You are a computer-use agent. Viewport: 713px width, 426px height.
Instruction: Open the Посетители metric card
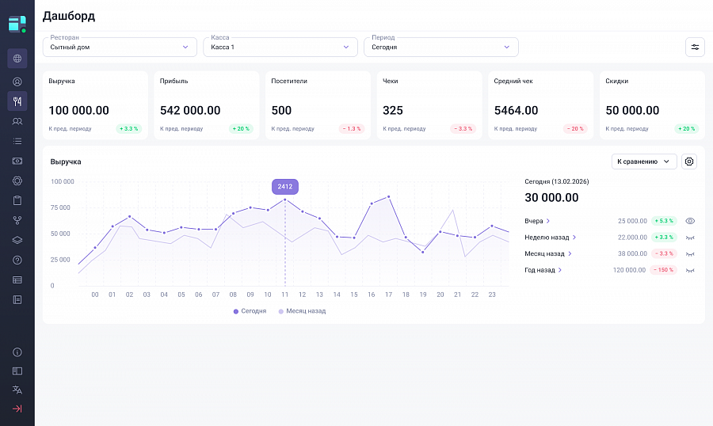pos(318,105)
